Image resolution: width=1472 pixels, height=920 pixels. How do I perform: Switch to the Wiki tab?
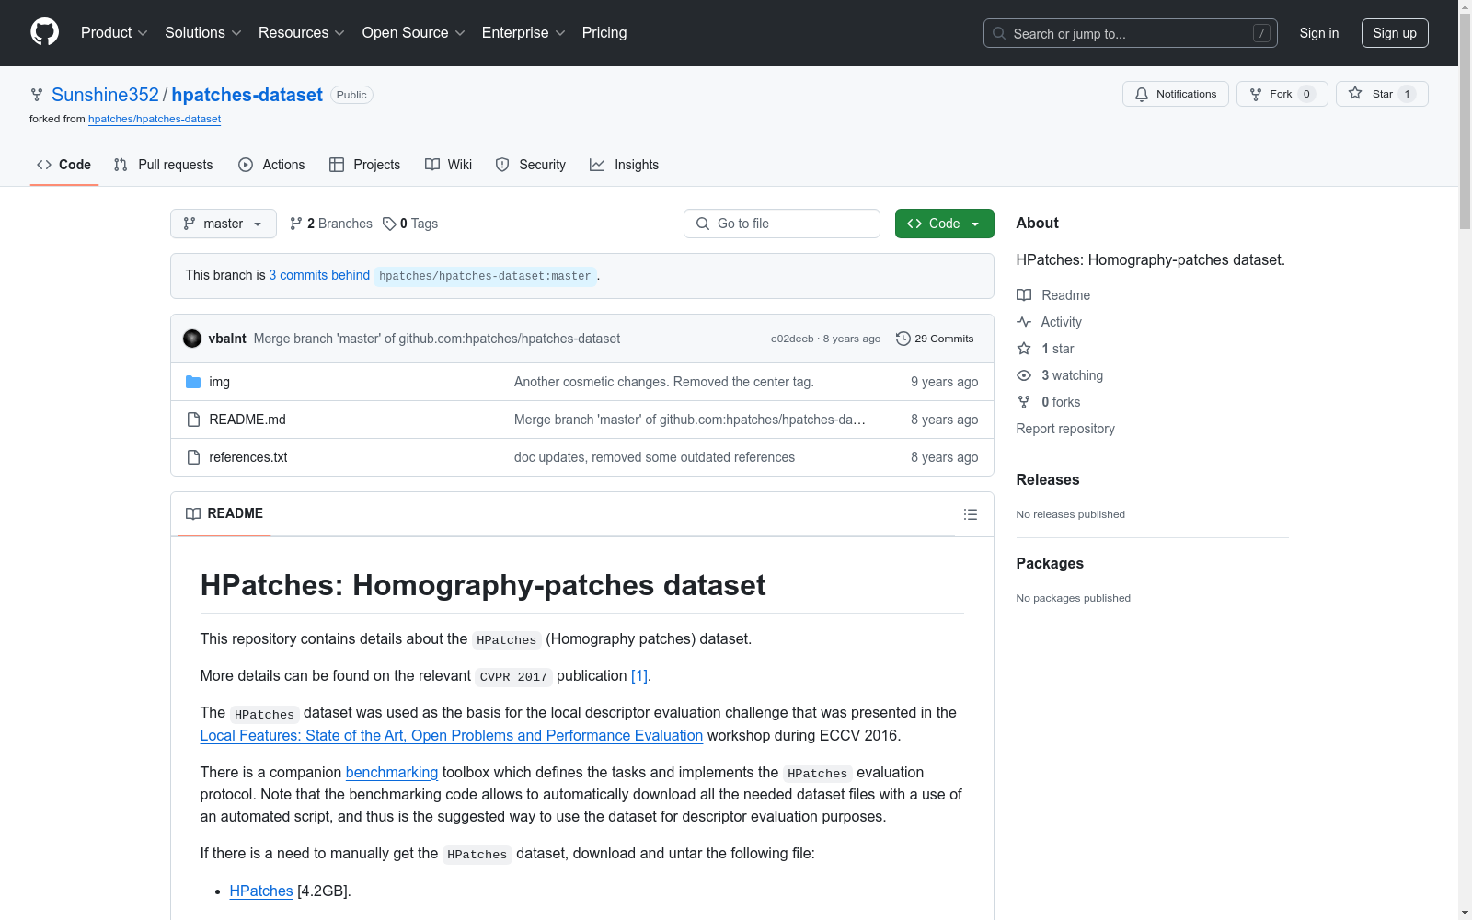[x=448, y=165]
